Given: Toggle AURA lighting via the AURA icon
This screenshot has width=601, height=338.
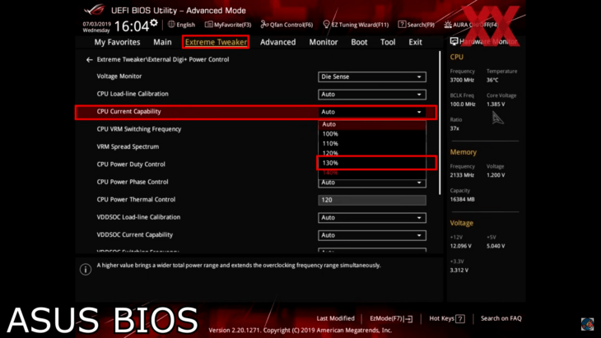Looking at the screenshot, I should (x=448, y=25).
